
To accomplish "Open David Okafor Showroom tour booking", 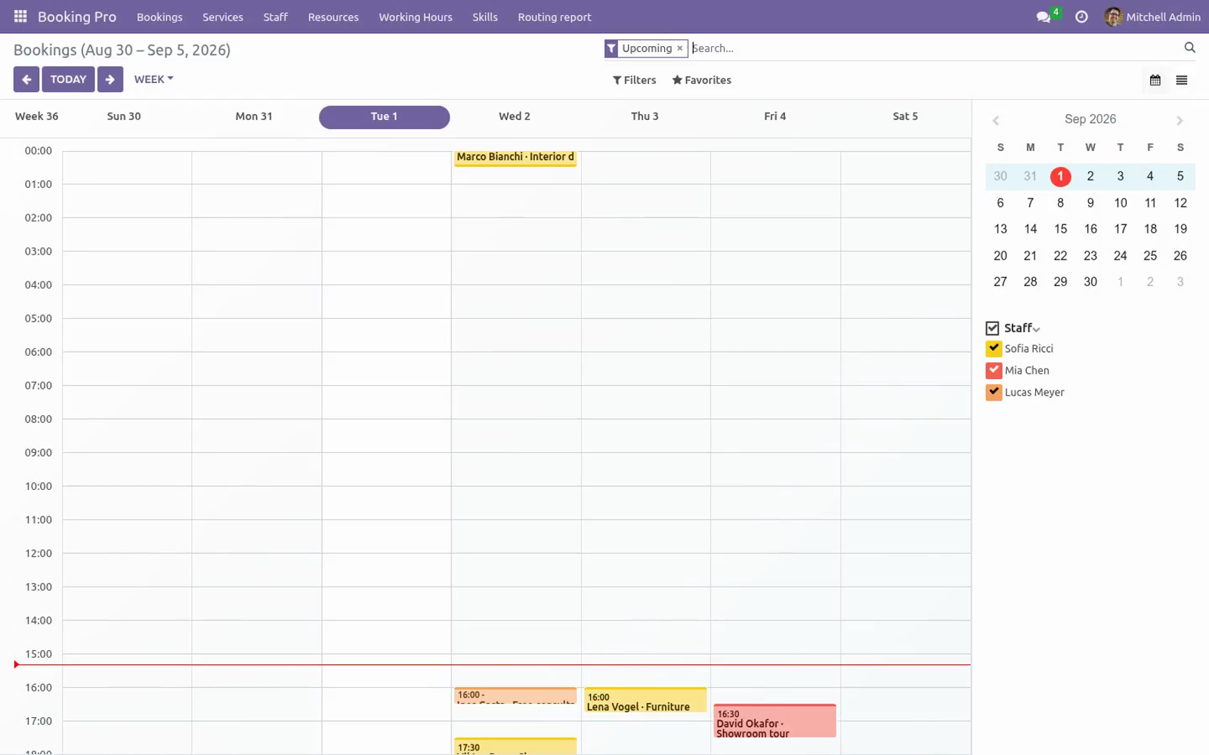I will pyautogui.click(x=775, y=721).
